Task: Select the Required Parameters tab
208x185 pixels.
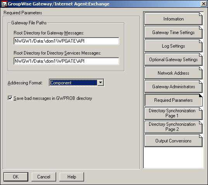Action: point(174,100)
